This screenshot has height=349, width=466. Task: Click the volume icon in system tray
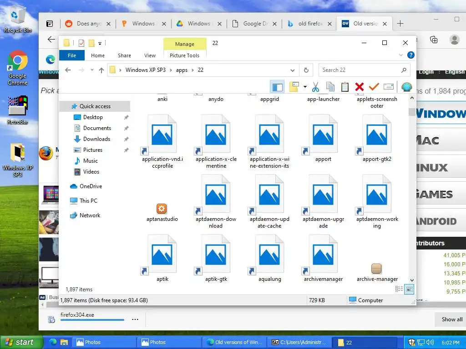point(431,343)
